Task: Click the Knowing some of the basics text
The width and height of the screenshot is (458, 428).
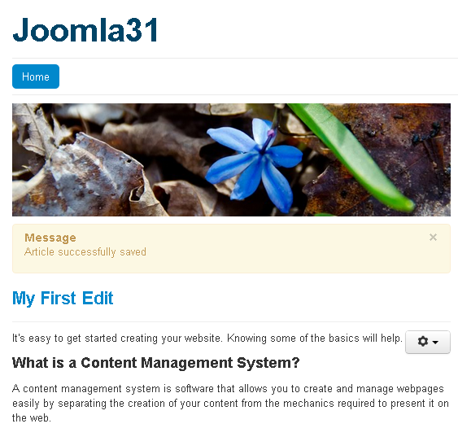Action: [x=315, y=338]
